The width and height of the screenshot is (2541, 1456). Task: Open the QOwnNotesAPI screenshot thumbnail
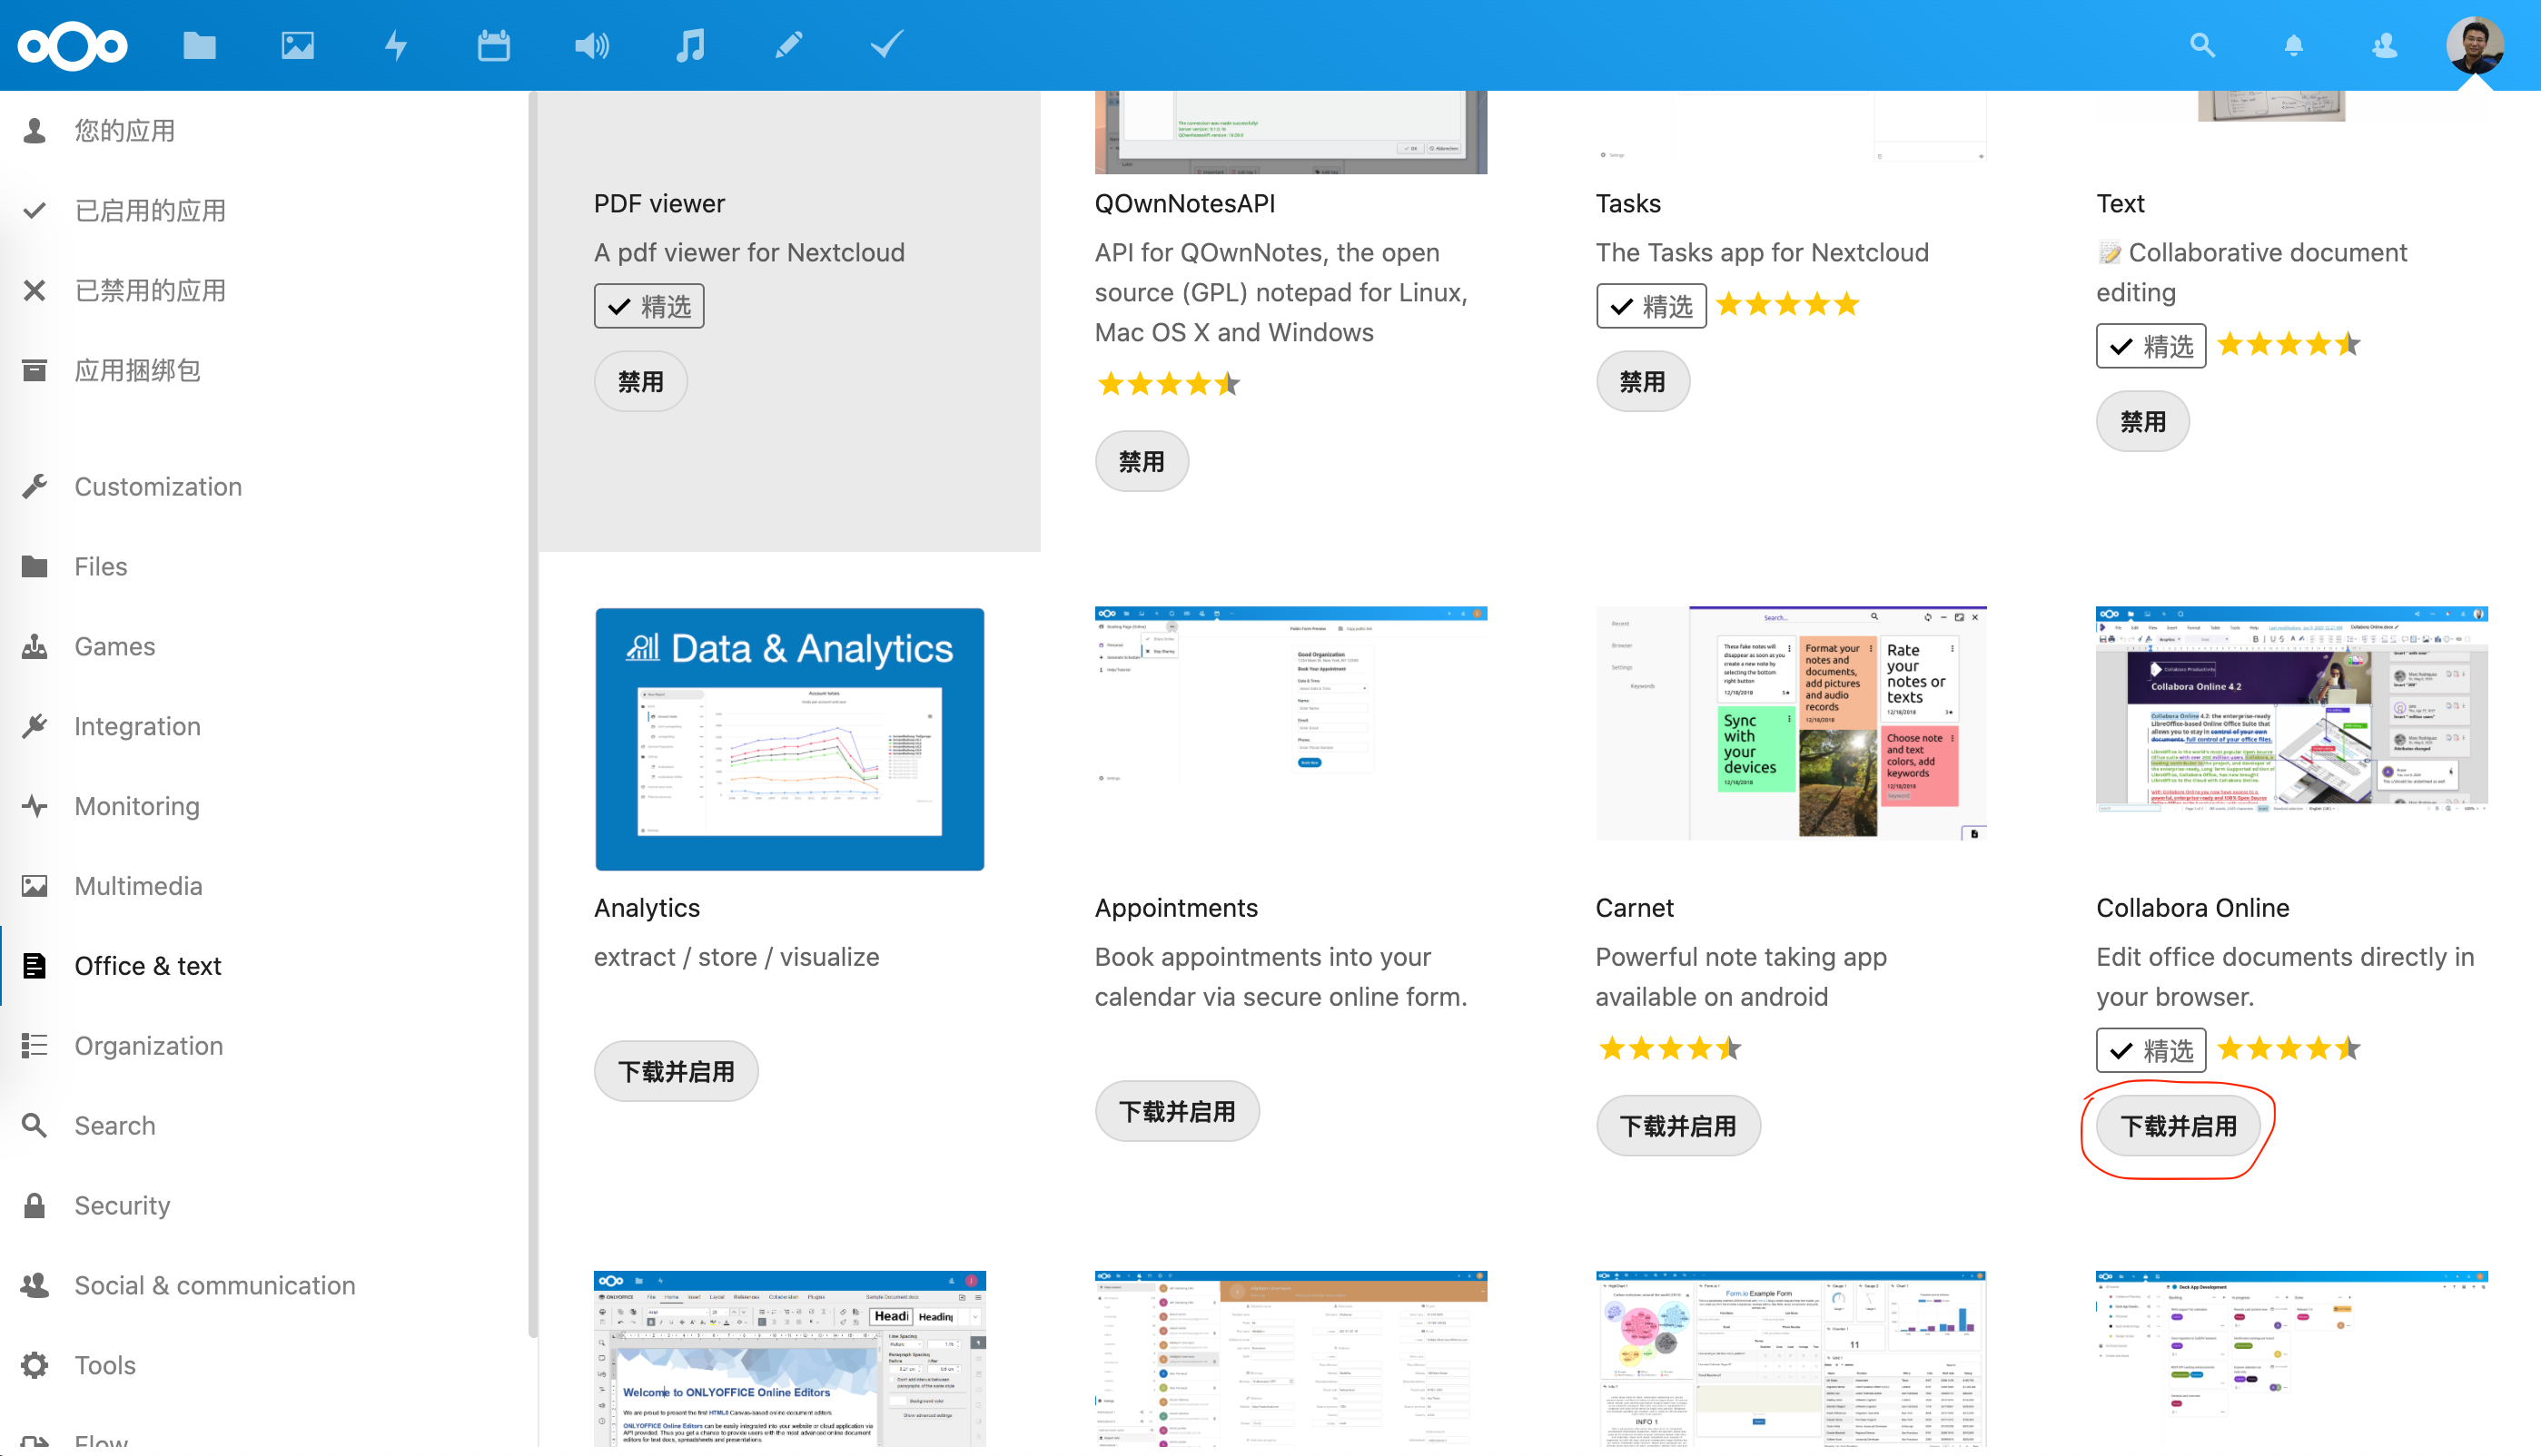[1290, 132]
